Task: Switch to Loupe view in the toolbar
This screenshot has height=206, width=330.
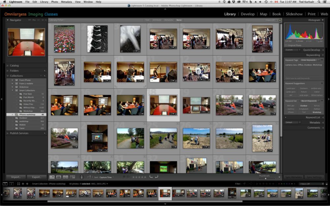Action: [59, 177]
